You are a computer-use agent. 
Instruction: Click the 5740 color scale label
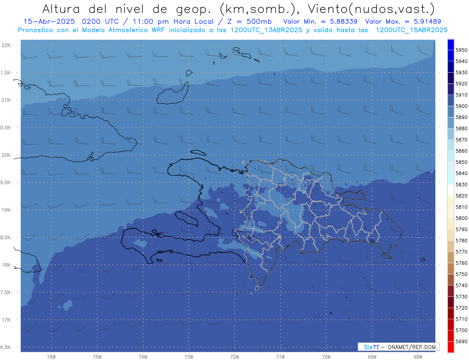[462, 285]
